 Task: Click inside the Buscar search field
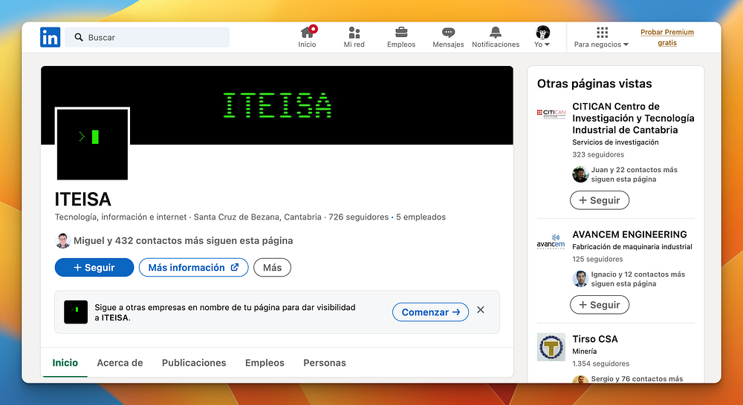147,37
